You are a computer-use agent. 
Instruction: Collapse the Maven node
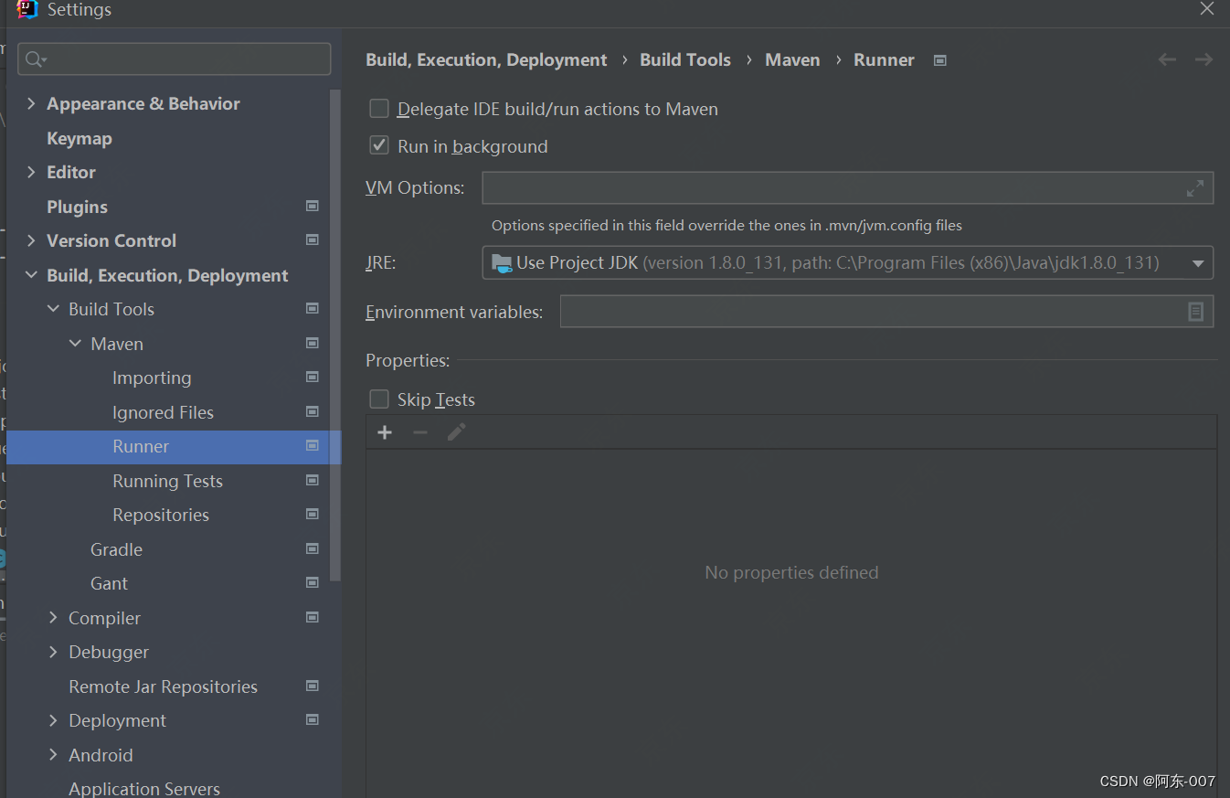[x=75, y=344]
